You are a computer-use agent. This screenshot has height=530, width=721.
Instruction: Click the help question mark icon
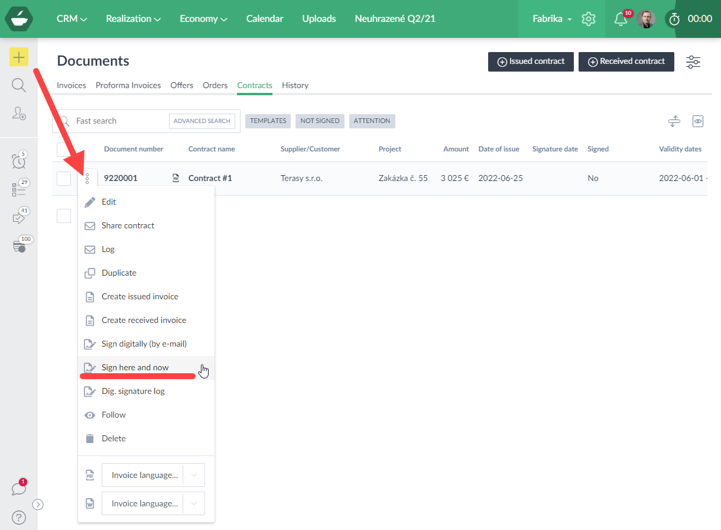(19, 518)
